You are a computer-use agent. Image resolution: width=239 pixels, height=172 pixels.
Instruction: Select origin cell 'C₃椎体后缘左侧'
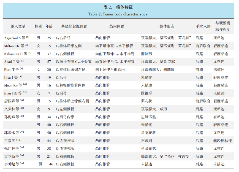pos(69,46)
